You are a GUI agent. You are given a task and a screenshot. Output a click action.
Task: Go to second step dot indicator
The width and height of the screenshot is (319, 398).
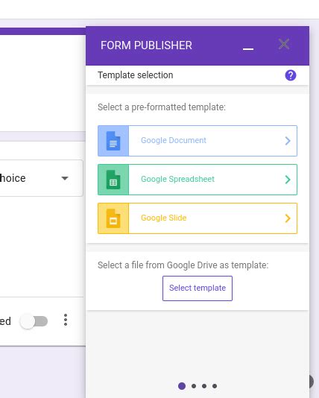click(x=194, y=386)
